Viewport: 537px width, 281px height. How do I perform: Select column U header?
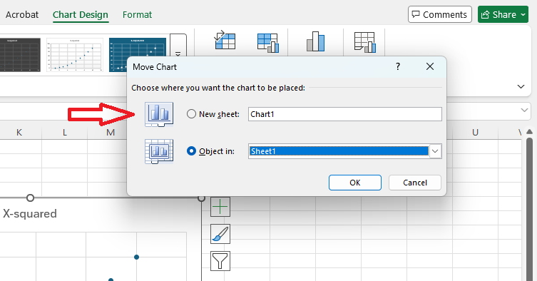pos(475,132)
